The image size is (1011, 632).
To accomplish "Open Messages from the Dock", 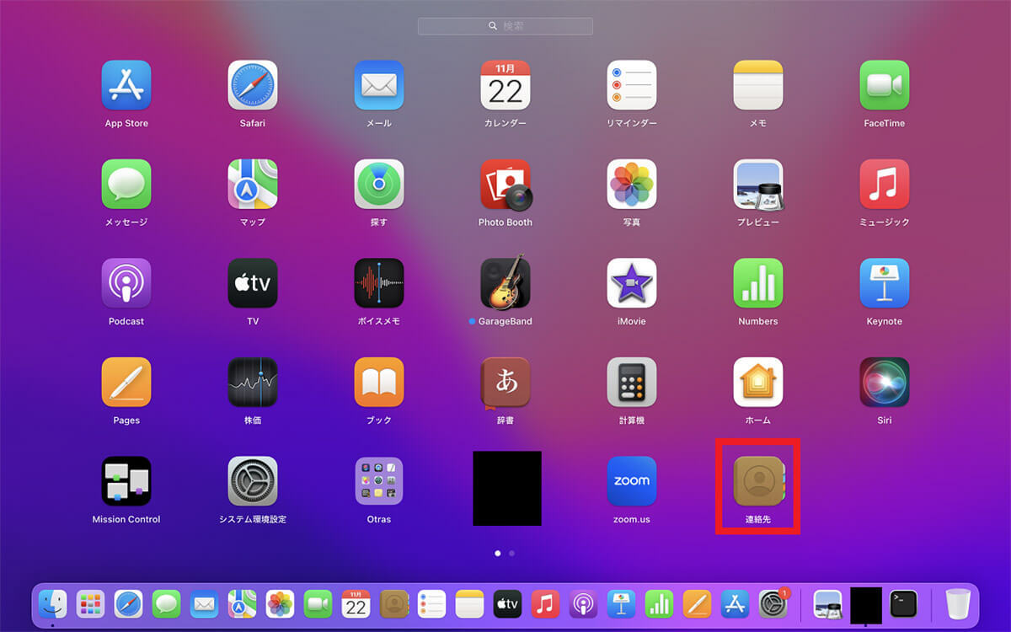I will point(166,603).
